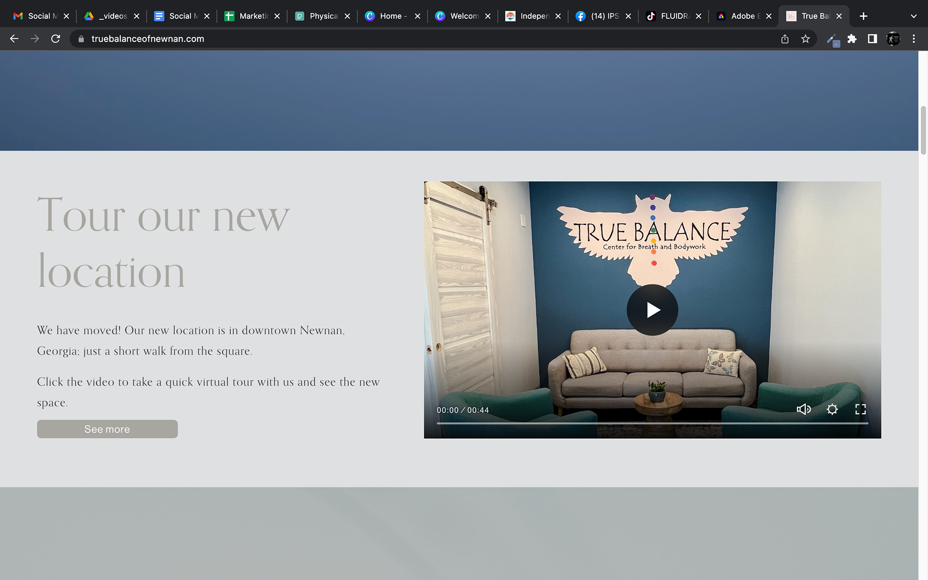Reload the current page
The width and height of the screenshot is (928, 580).
pos(56,39)
